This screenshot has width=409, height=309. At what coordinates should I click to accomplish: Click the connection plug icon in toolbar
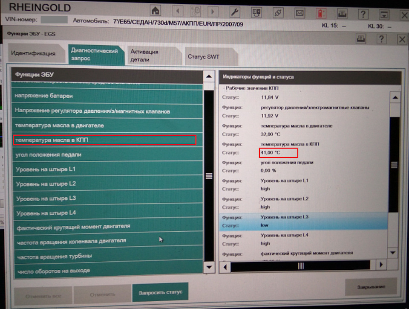(x=278, y=12)
